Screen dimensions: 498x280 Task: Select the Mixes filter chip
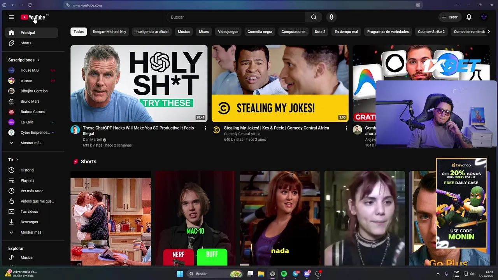[204, 31]
